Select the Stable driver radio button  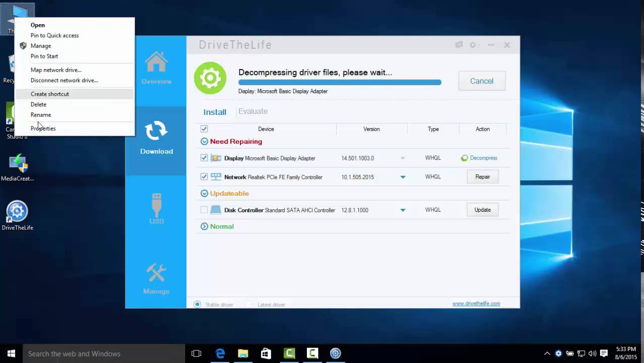point(198,305)
